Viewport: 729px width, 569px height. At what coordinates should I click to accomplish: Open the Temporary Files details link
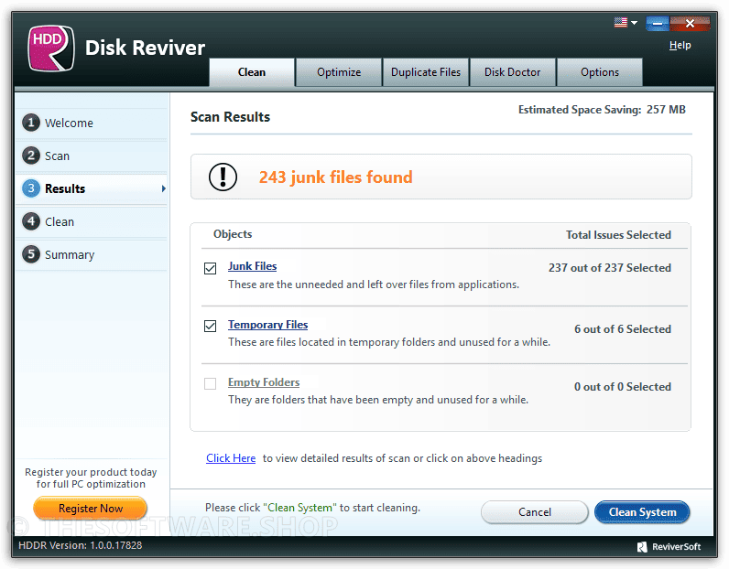pyautogui.click(x=267, y=325)
